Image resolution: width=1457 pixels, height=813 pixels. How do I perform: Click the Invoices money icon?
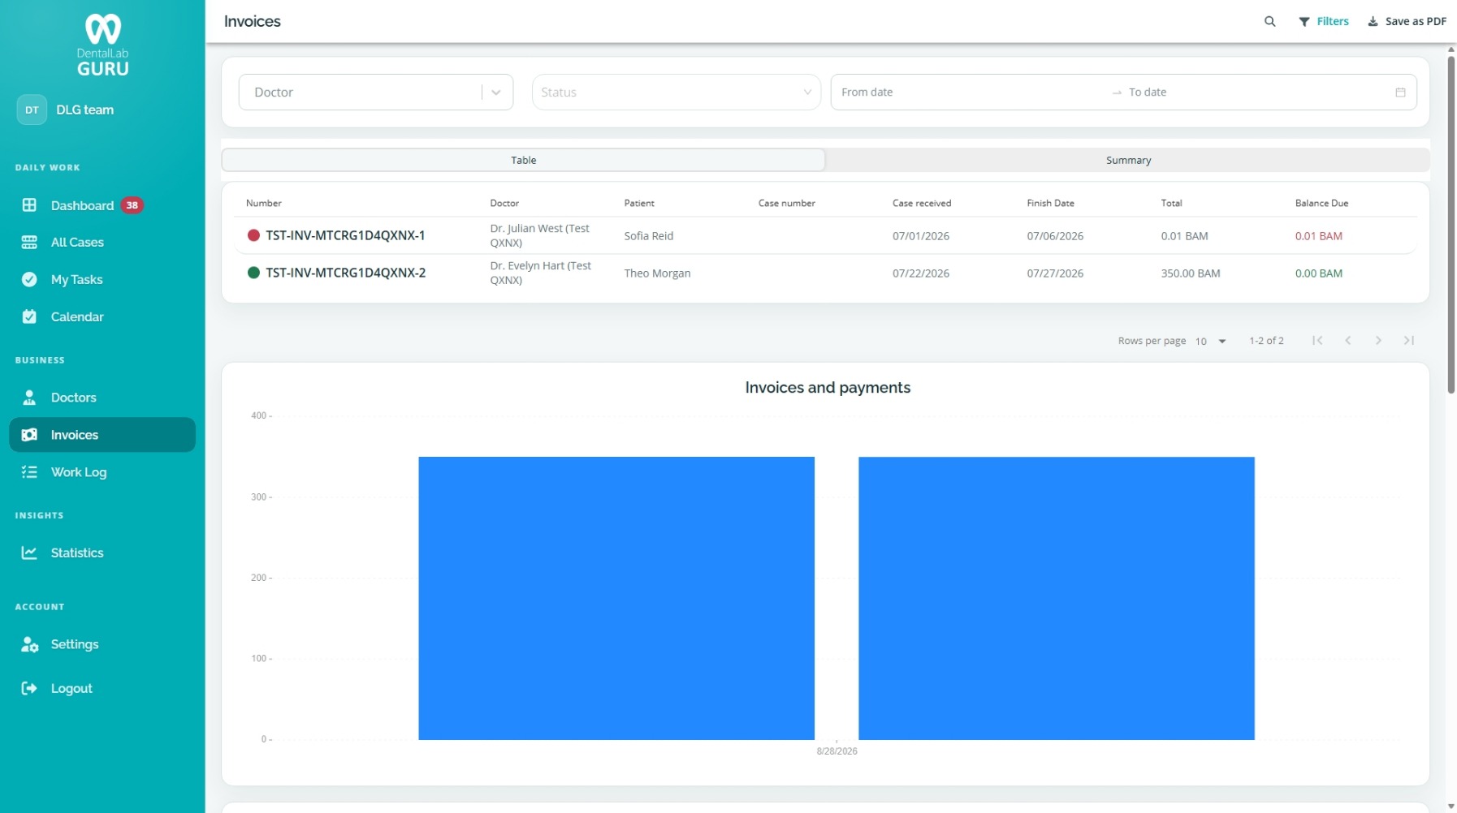click(x=29, y=435)
